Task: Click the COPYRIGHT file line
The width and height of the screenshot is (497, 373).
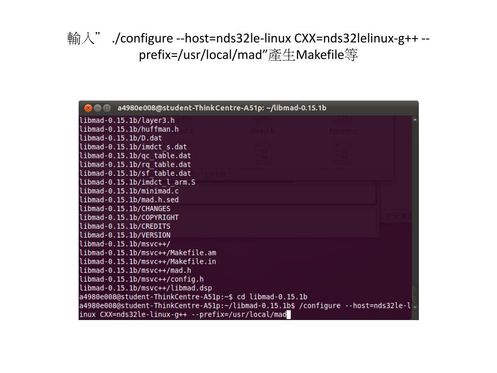Action: (x=129, y=218)
